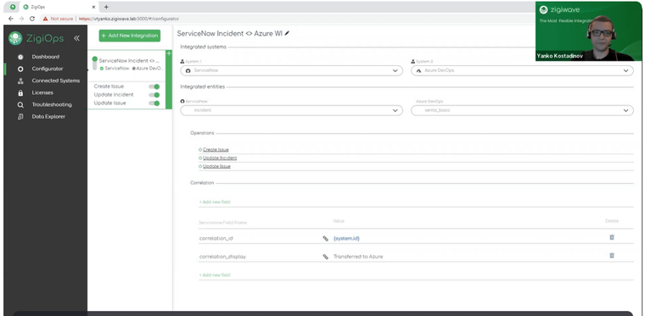Click upper Add new field link
Viewport: 645px width, 316px height.
(215, 202)
